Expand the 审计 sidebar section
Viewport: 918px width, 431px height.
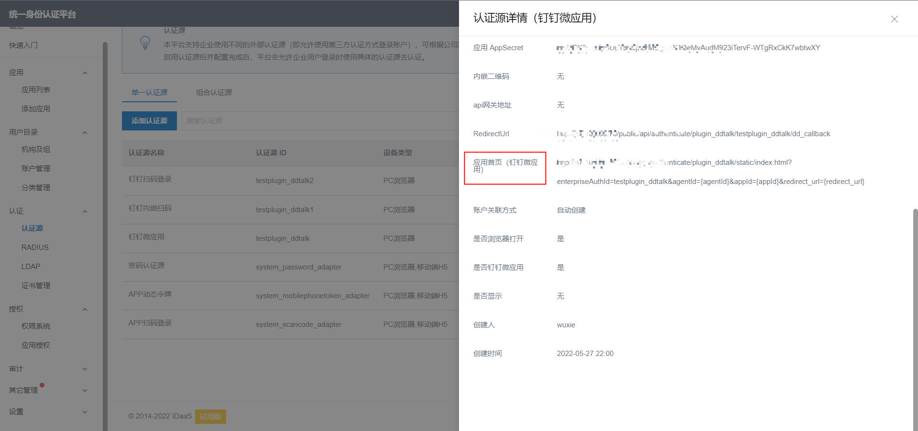tap(85, 369)
